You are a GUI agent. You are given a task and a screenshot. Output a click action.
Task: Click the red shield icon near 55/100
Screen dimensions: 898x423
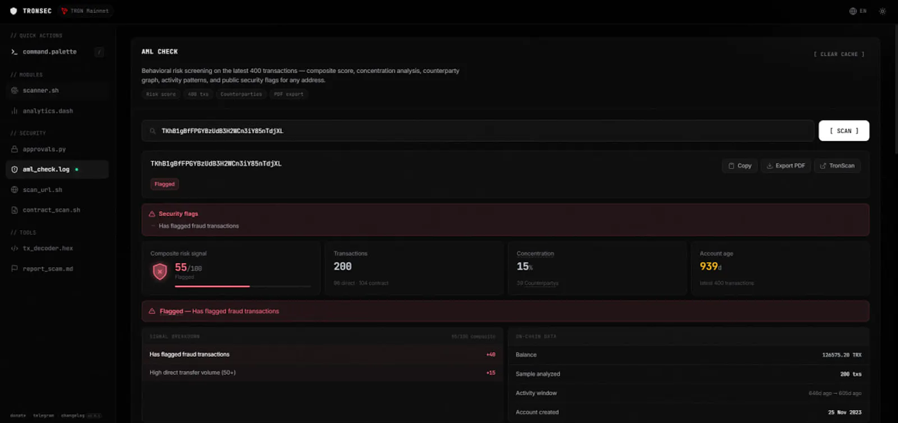coord(160,272)
